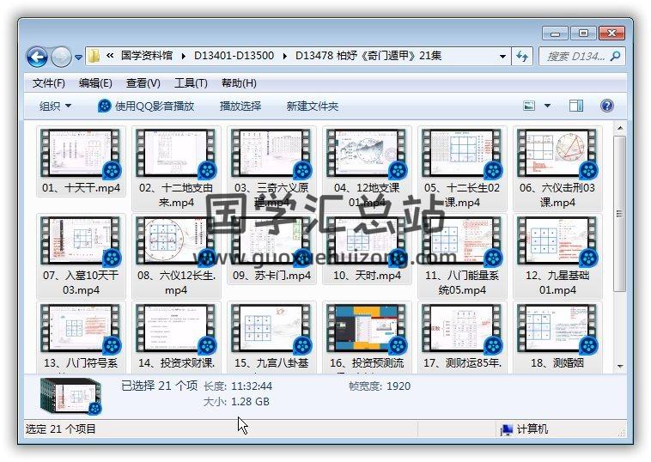651x462 pixels.
Task: Click 新建文件夹 button
Action: [313, 106]
